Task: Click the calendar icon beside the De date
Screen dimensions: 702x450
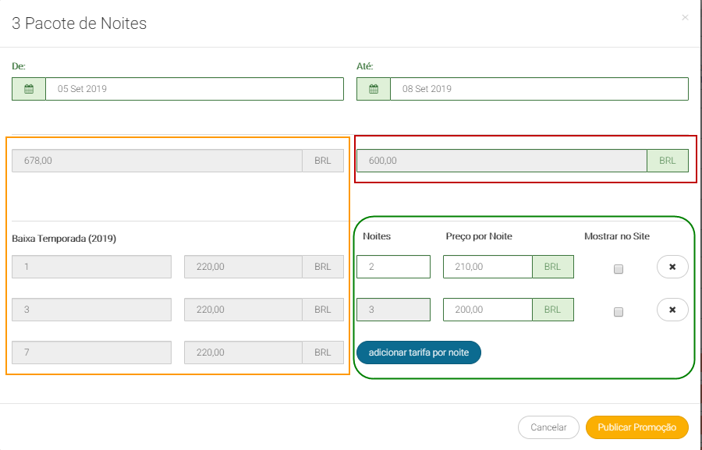Action: [29, 89]
